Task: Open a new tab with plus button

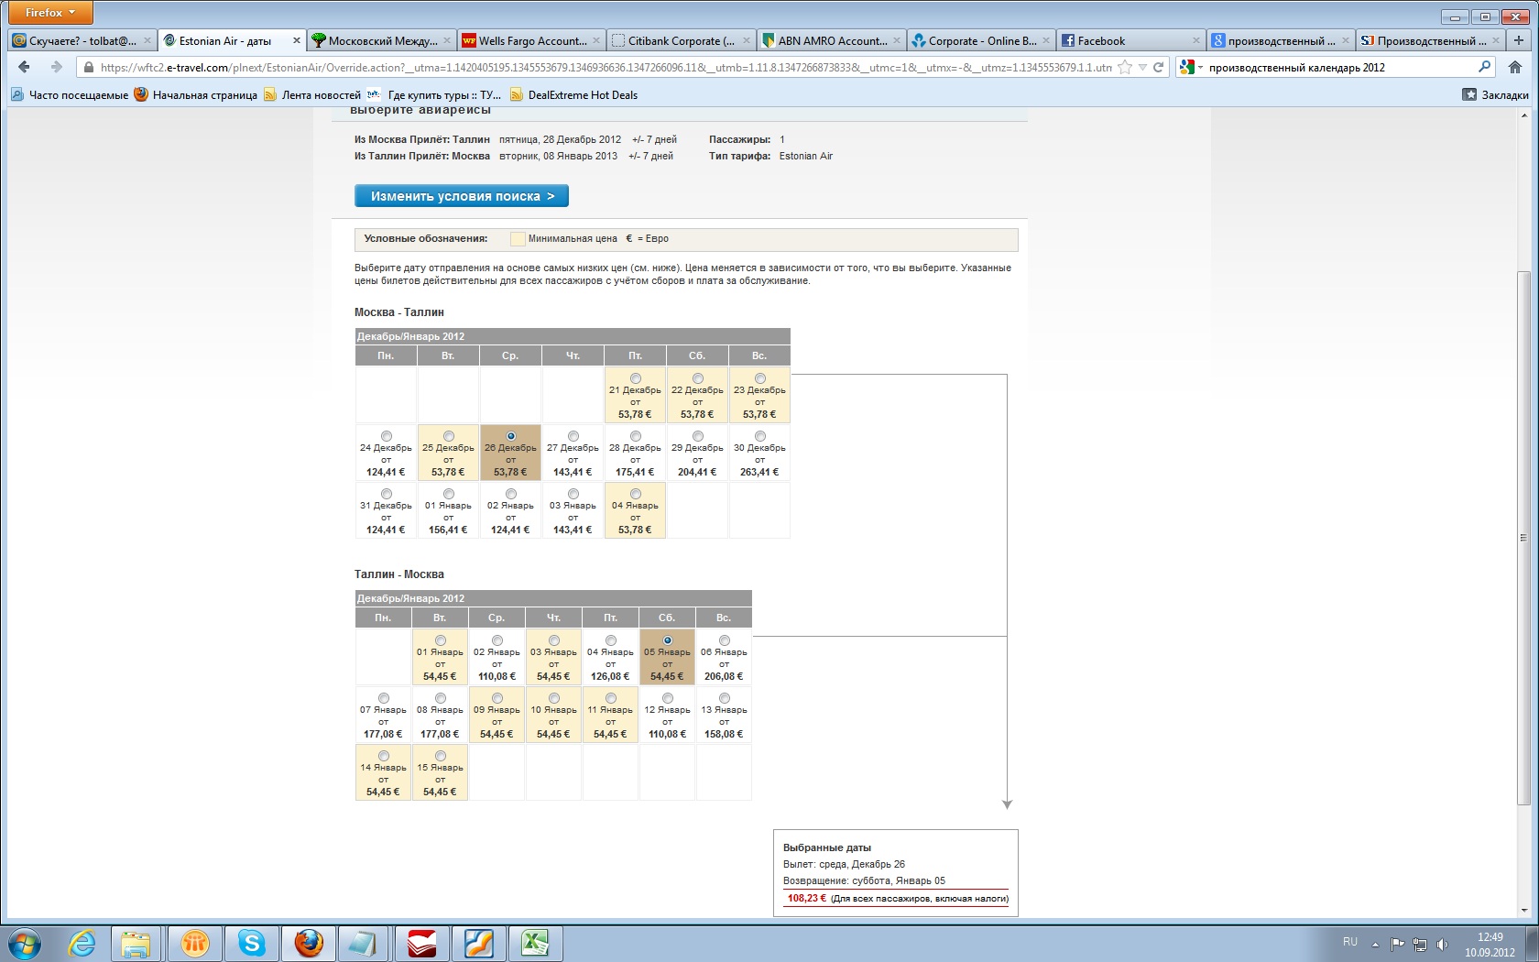Action: tap(1519, 40)
